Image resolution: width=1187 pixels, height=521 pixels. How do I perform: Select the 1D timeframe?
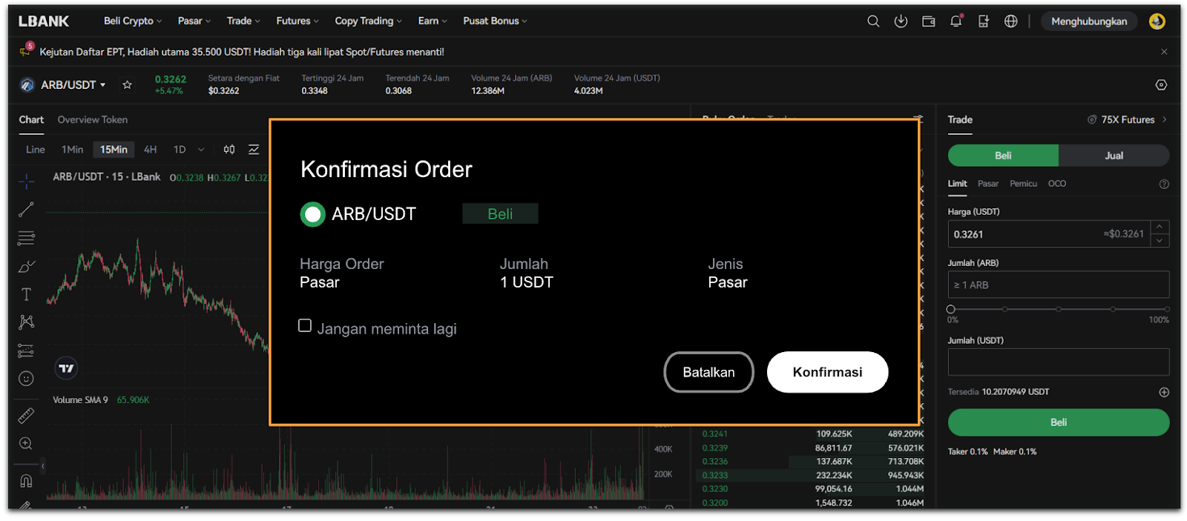180,150
